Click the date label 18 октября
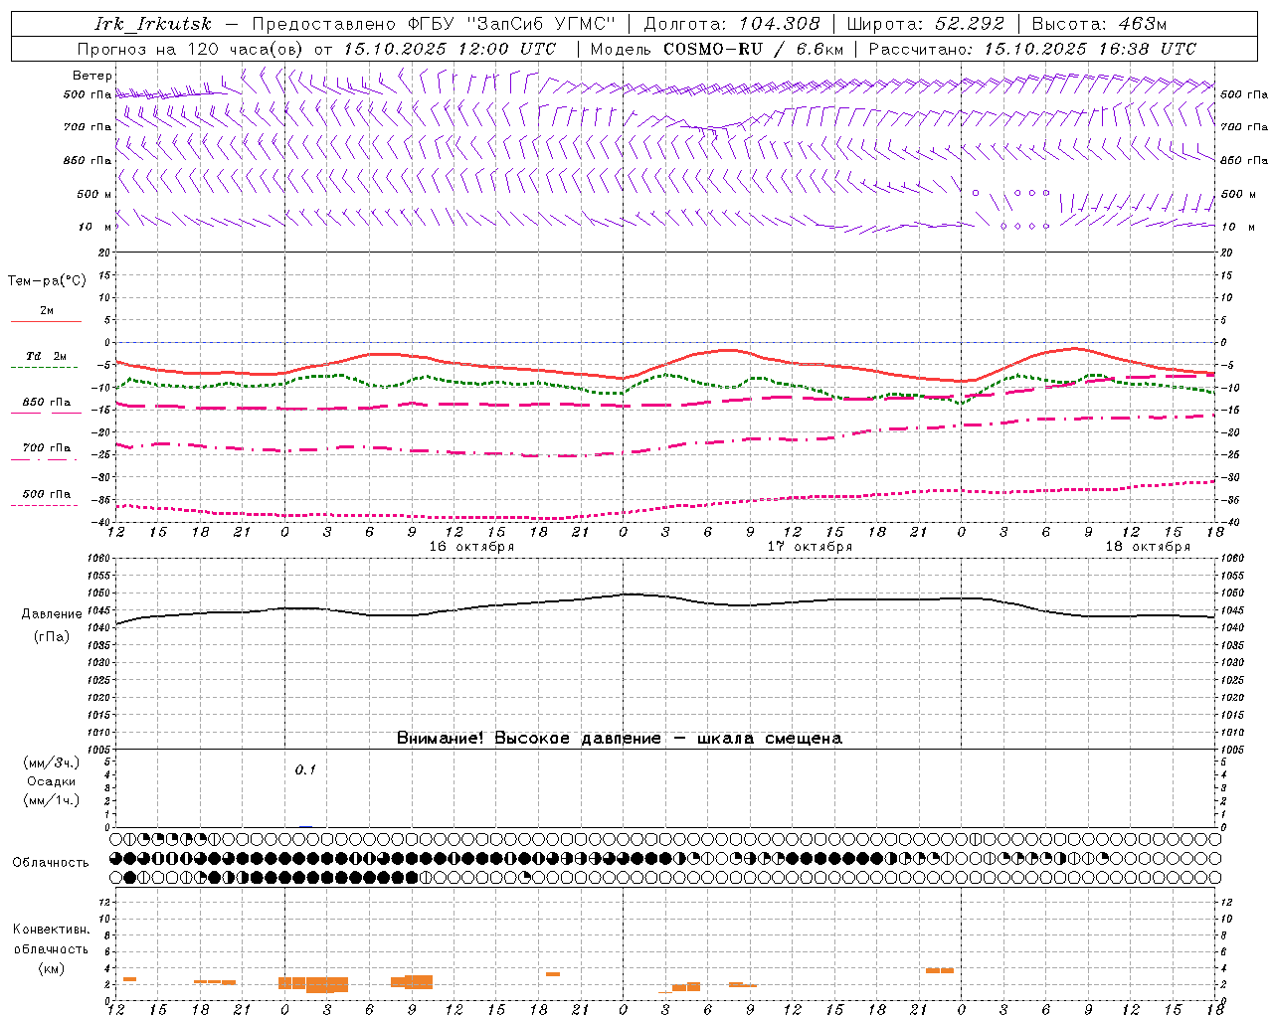 tap(1148, 547)
